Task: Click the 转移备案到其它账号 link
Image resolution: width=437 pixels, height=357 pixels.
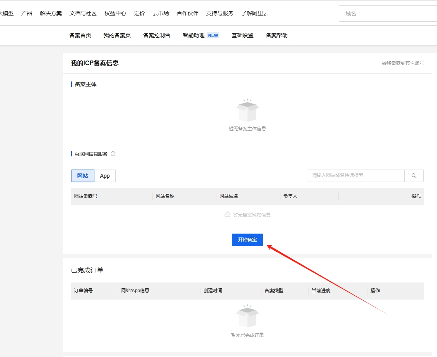Action: pos(402,63)
